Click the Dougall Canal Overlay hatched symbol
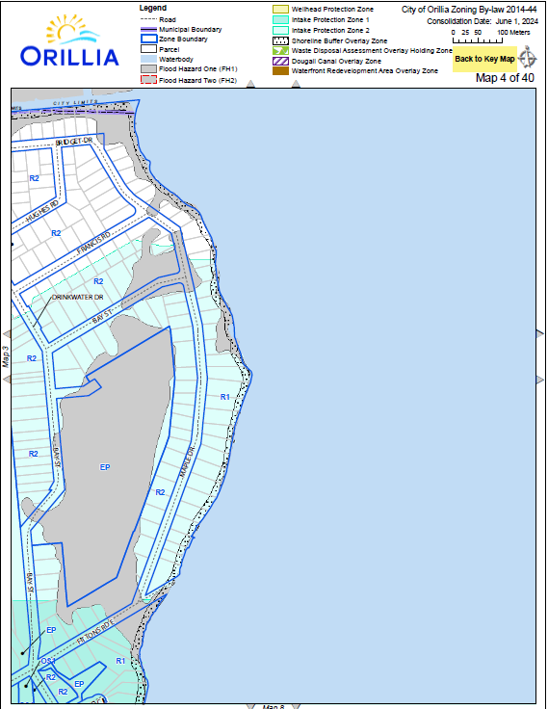The height and width of the screenshot is (709, 548). (x=280, y=61)
